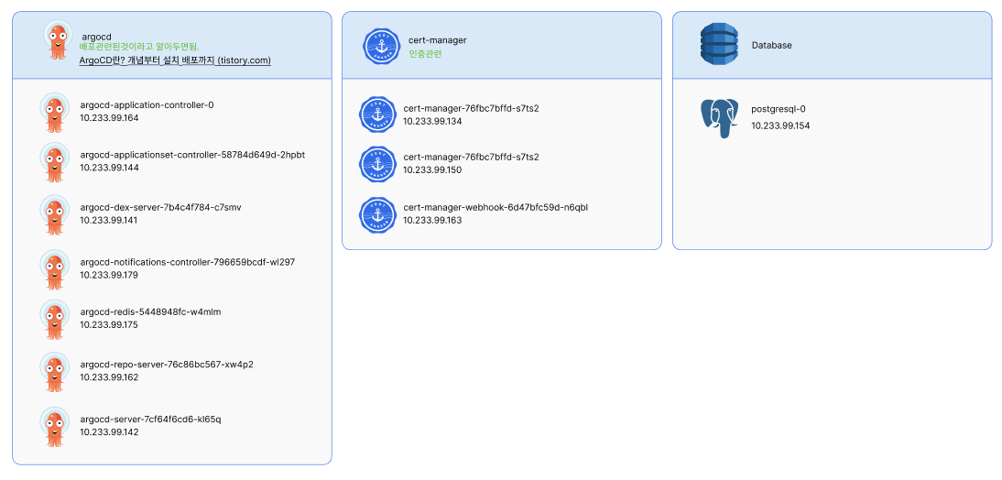1002x480 pixels.
Task: Click anchor icon beside IP 10.233.99.134
Action: 377,115
